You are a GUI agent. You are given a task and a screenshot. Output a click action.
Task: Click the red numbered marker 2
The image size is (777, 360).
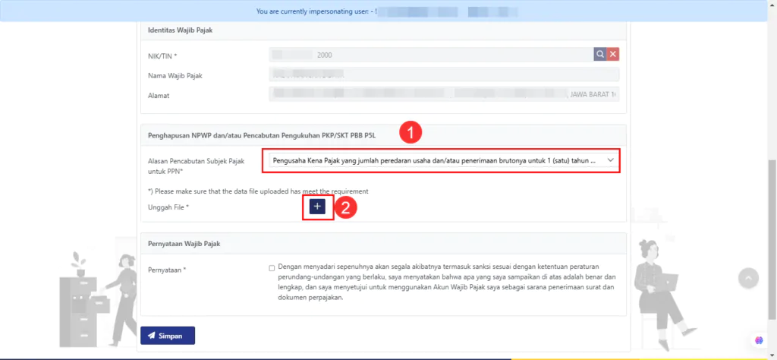coord(346,207)
